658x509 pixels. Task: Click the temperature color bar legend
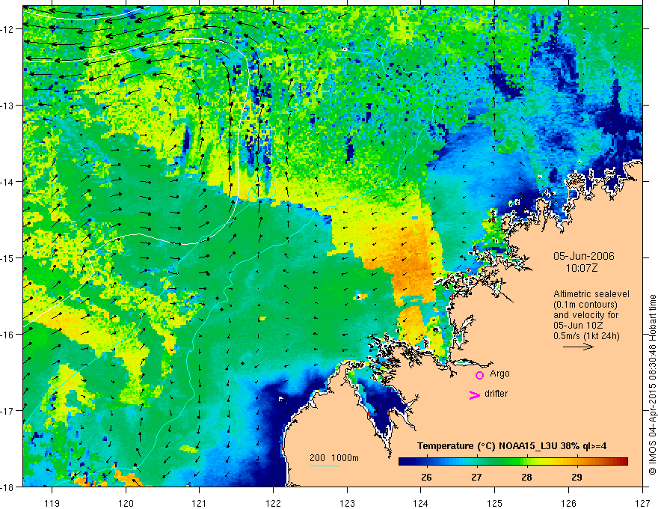tap(513, 462)
